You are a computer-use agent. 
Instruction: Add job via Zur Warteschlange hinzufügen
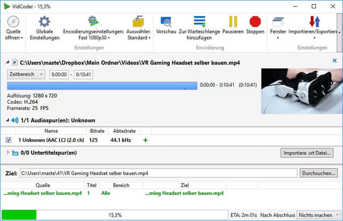click(x=199, y=22)
